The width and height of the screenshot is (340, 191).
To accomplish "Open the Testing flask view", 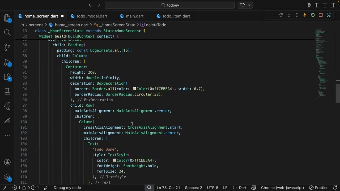I will [x=7, y=92].
